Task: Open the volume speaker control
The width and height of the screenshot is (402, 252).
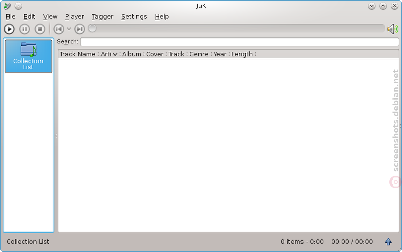Action: click(393, 29)
